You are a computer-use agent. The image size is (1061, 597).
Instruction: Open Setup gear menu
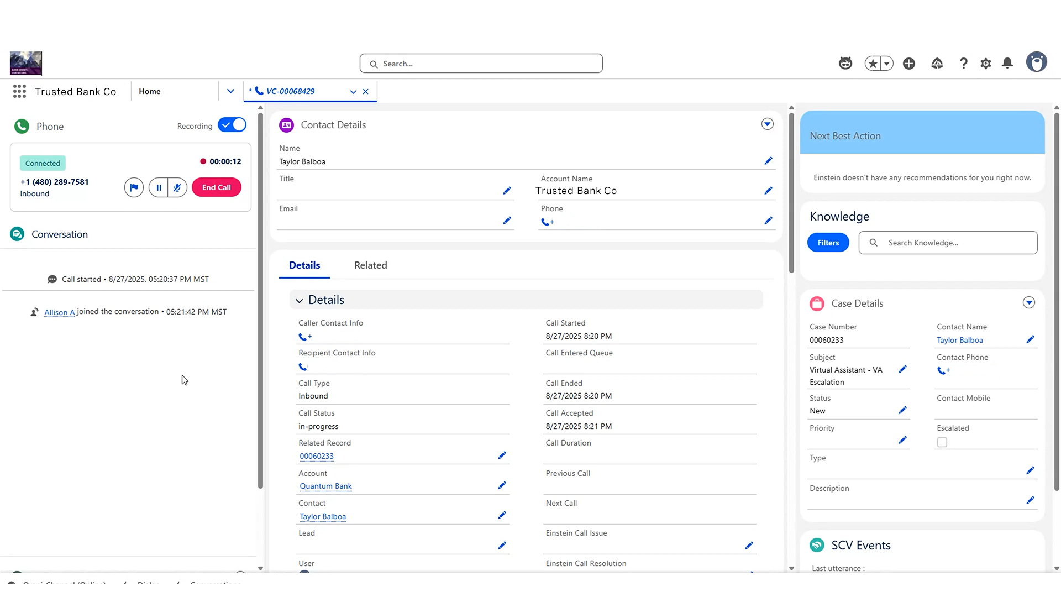tap(986, 64)
